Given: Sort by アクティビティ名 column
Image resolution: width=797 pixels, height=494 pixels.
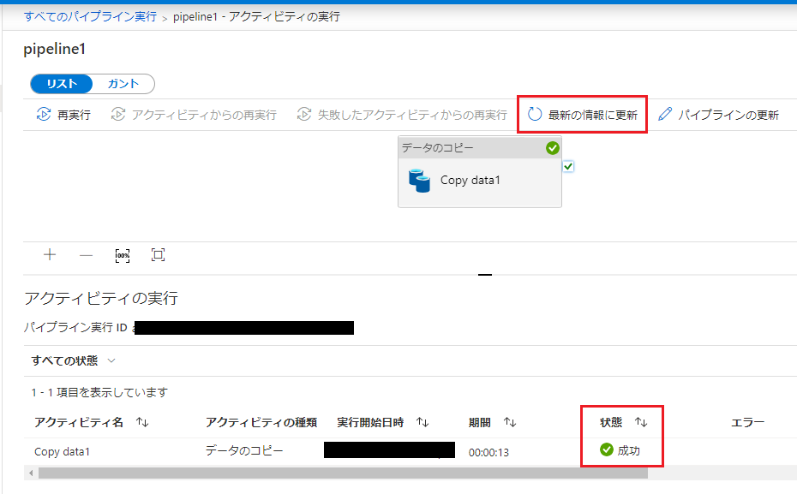Looking at the screenshot, I should [x=142, y=422].
